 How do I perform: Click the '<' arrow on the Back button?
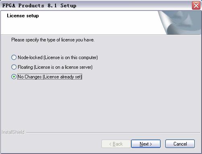click(x=110, y=144)
